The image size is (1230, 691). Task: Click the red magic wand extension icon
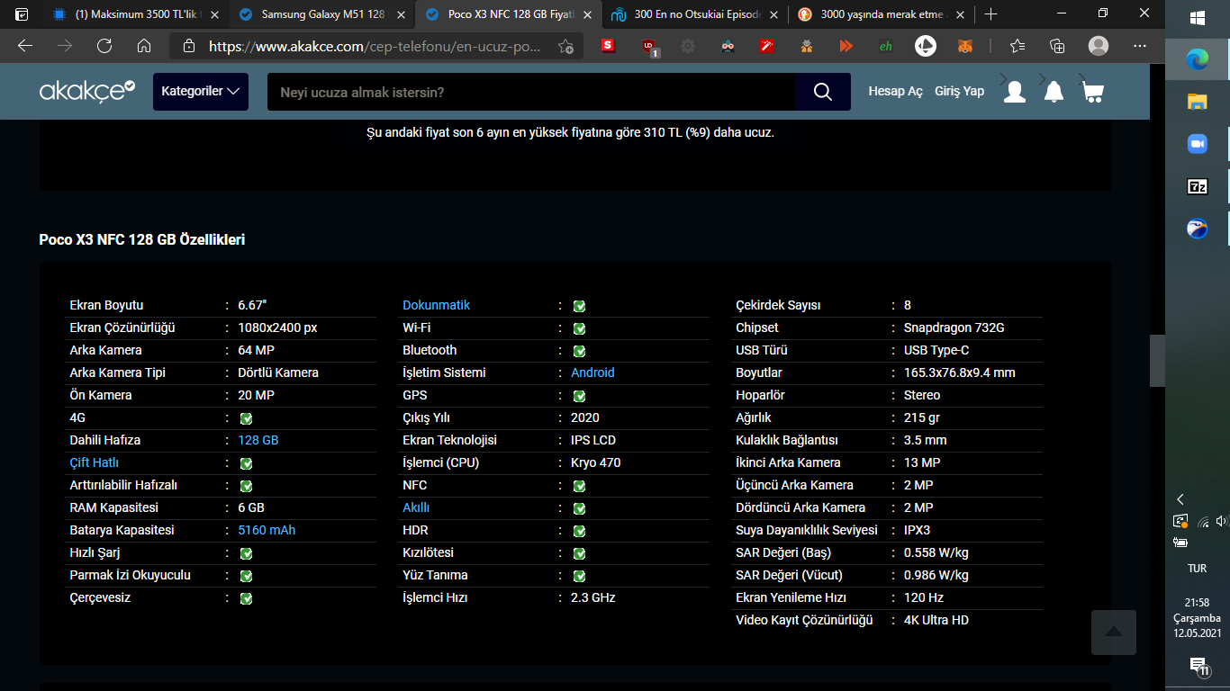[x=767, y=46]
